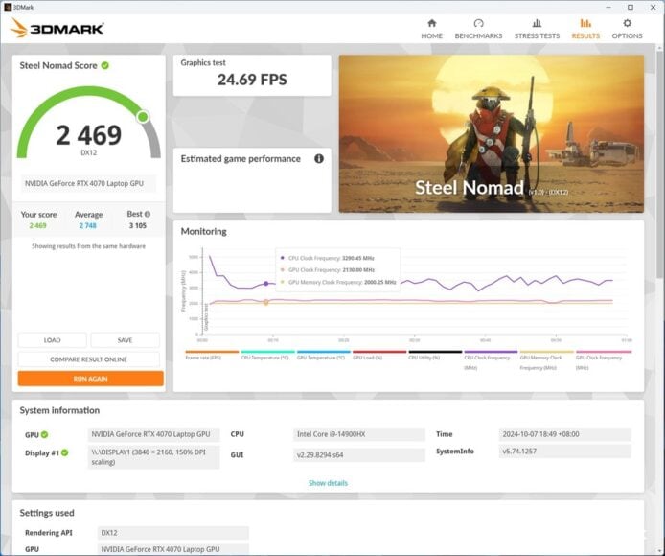
Task: Click the Load button
Action: tap(53, 340)
